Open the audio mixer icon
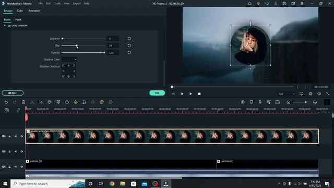Viewport: 334px width, 188px height. 269,102
